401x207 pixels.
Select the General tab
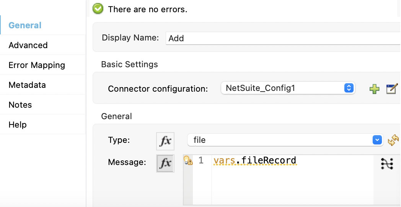coord(25,25)
